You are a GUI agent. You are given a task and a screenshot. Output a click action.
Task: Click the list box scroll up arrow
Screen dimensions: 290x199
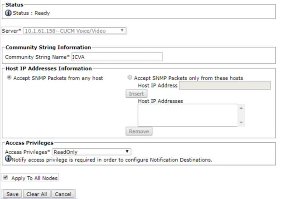point(241,108)
